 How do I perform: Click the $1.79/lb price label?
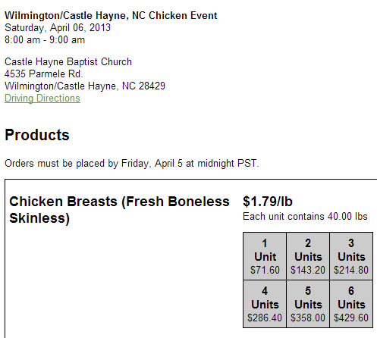point(268,202)
